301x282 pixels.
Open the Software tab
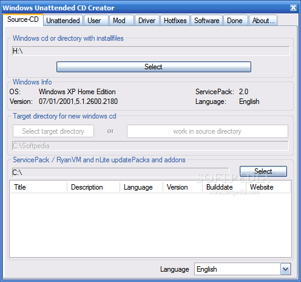click(x=207, y=21)
